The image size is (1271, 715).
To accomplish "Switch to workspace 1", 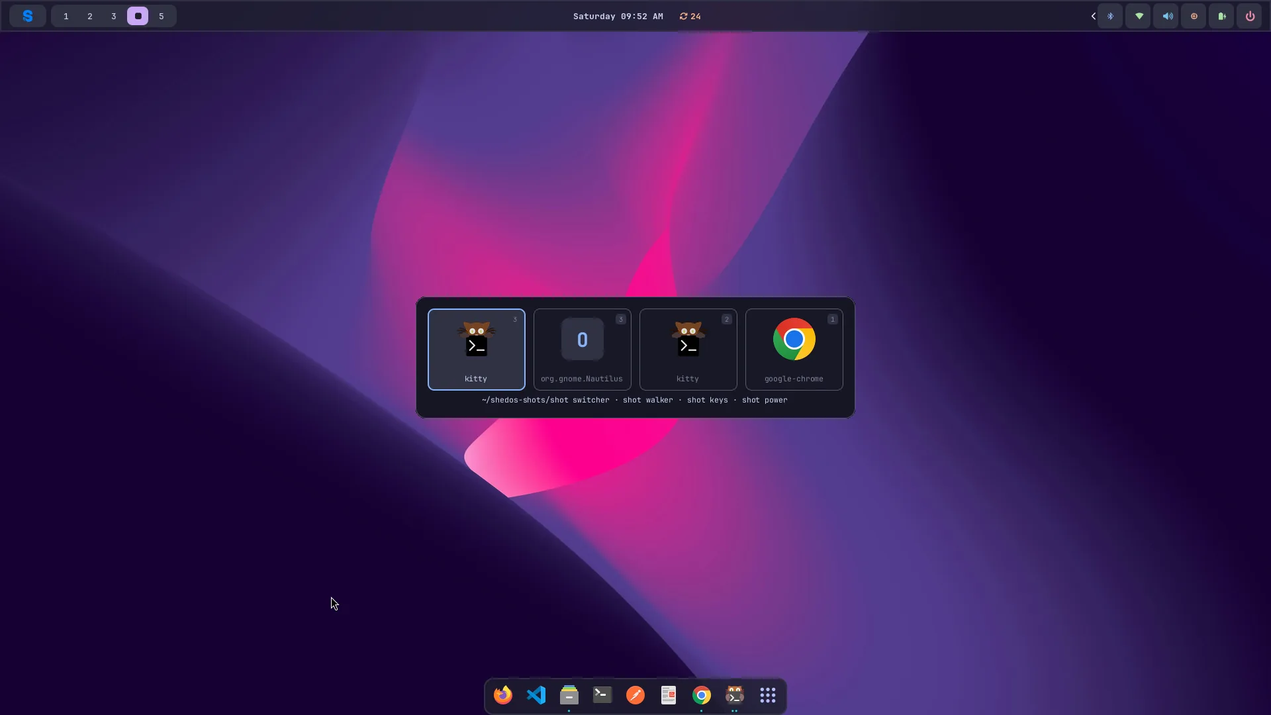I will click(x=66, y=16).
